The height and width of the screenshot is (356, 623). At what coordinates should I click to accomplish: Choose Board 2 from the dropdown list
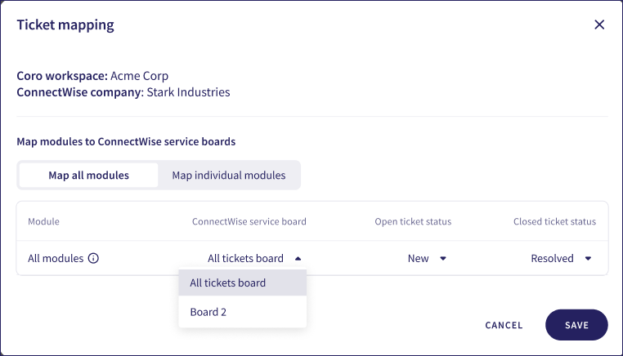208,312
